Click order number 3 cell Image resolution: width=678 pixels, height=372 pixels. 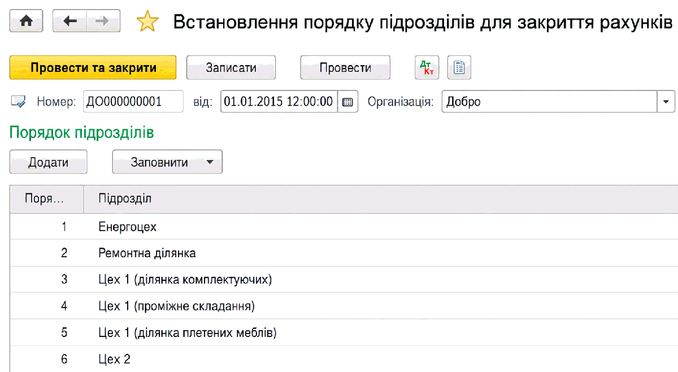(46, 280)
